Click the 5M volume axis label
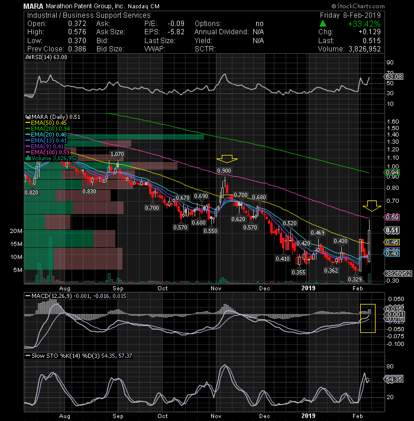Screen dimensions: 414x421 [18, 270]
